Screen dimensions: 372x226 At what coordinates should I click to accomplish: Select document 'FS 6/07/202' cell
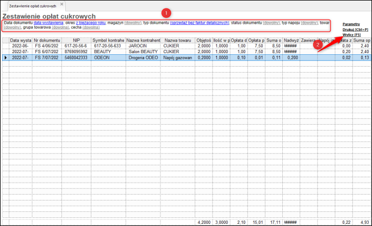pyautogui.click(x=47, y=51)
